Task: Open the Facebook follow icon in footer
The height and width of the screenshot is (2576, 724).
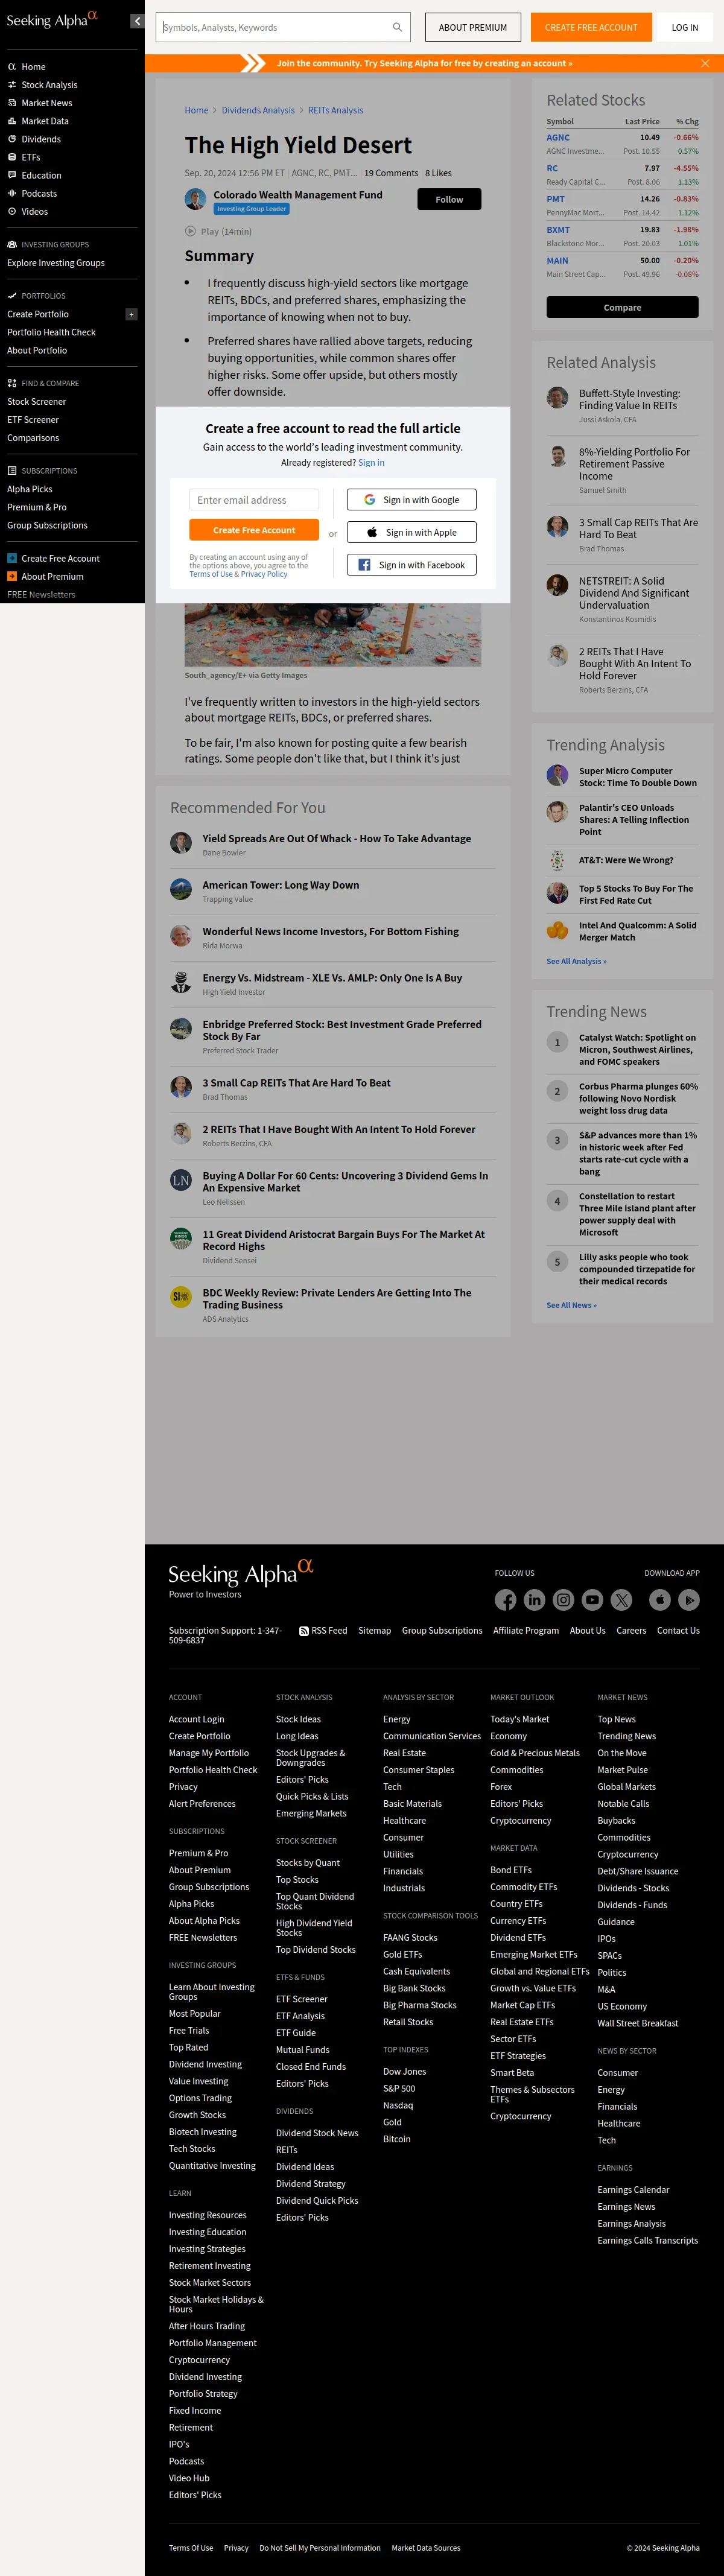Action: coord(506,1600)
